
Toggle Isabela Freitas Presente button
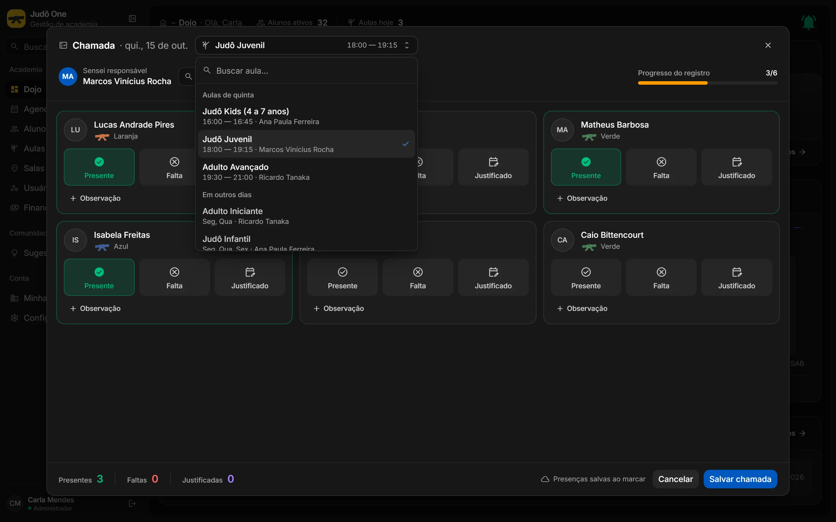pyautogui.click(x=99, y=277)
